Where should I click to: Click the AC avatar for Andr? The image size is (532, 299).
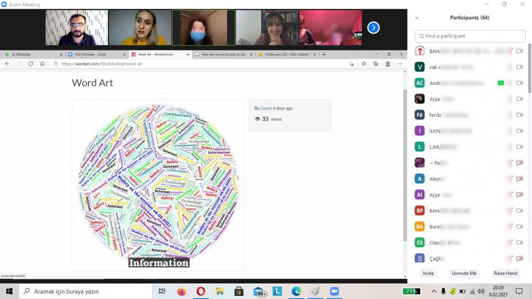coord(420,83)
